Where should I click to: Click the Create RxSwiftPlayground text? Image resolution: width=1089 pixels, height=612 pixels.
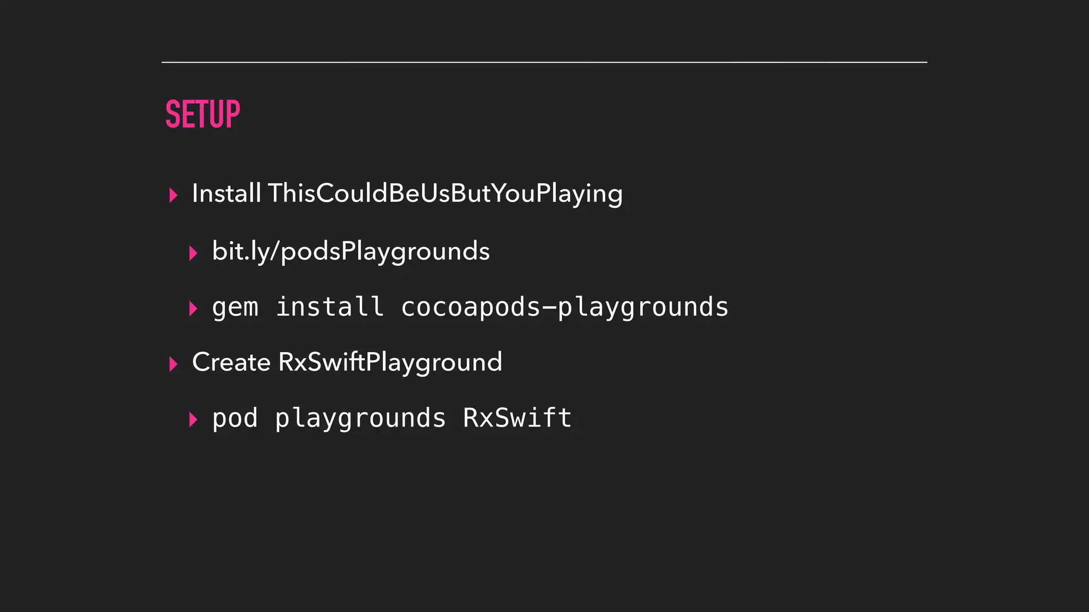pyautogui.click(x=347, y=362)
